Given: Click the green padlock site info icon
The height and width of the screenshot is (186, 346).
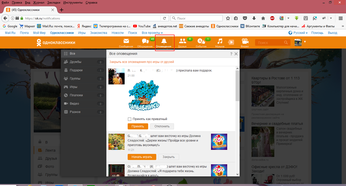Looking at the screenshot, I should (x=22, y=18).
